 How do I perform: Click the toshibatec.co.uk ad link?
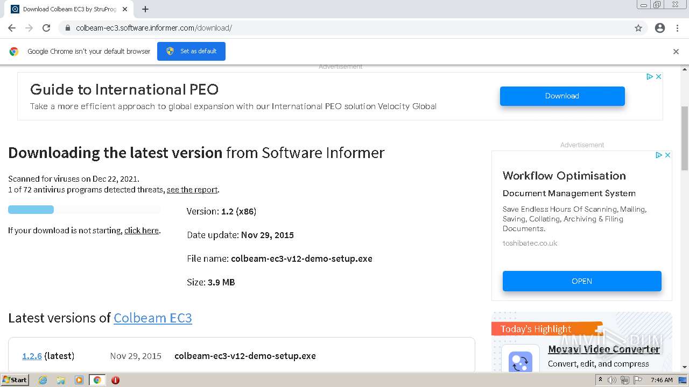click(530, 243)
